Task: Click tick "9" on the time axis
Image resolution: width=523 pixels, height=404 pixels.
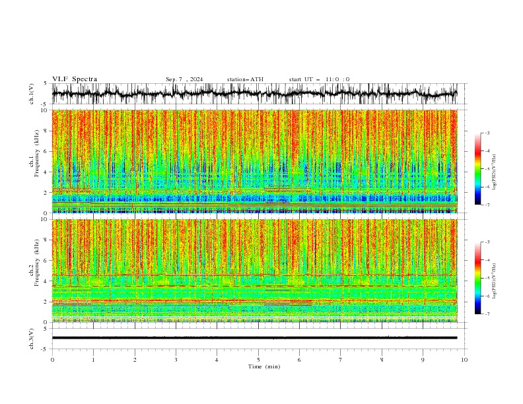Action: tap(423, 360)
